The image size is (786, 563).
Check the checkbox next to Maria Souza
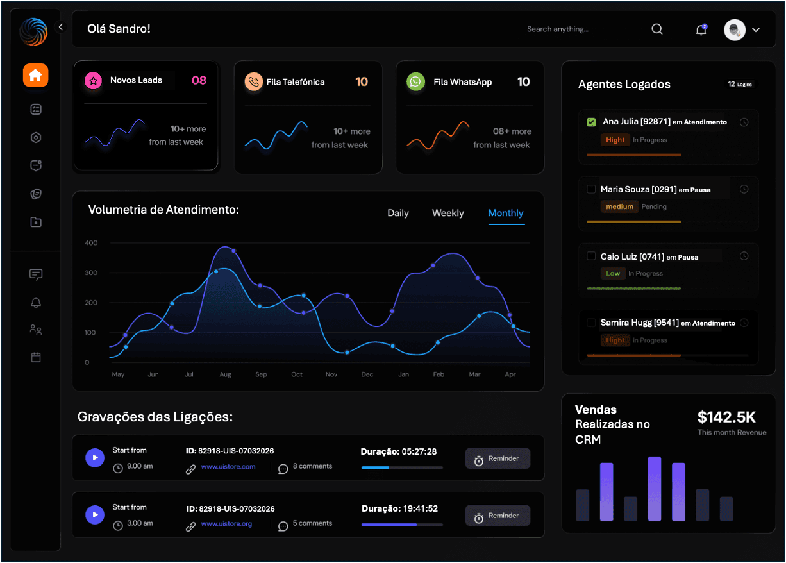click(590, 189)
